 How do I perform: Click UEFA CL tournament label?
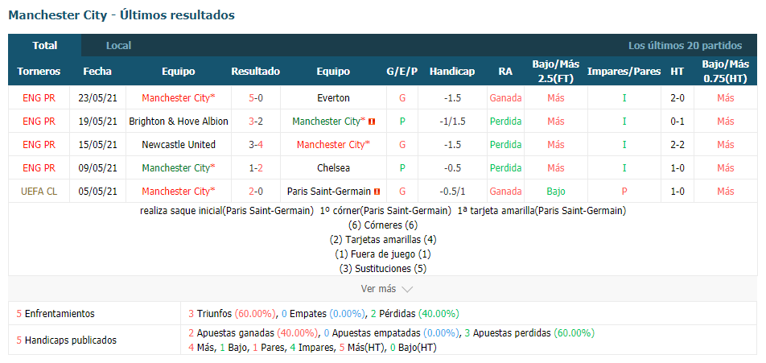pyautogui.click(x=39, y=192)
